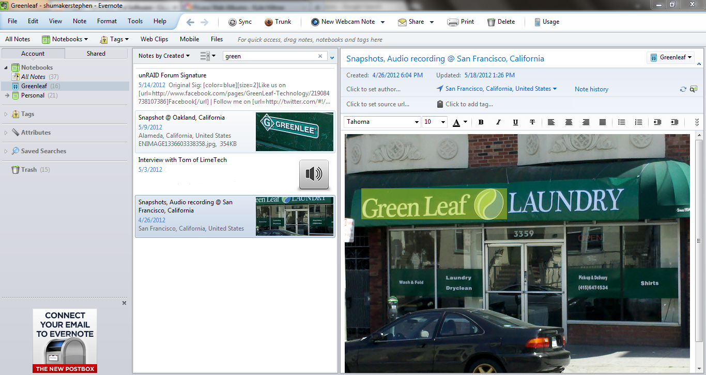Apply numbered list formatting
Image resolution: width=706 pixels, height=375 pixels.
(638, 122)
